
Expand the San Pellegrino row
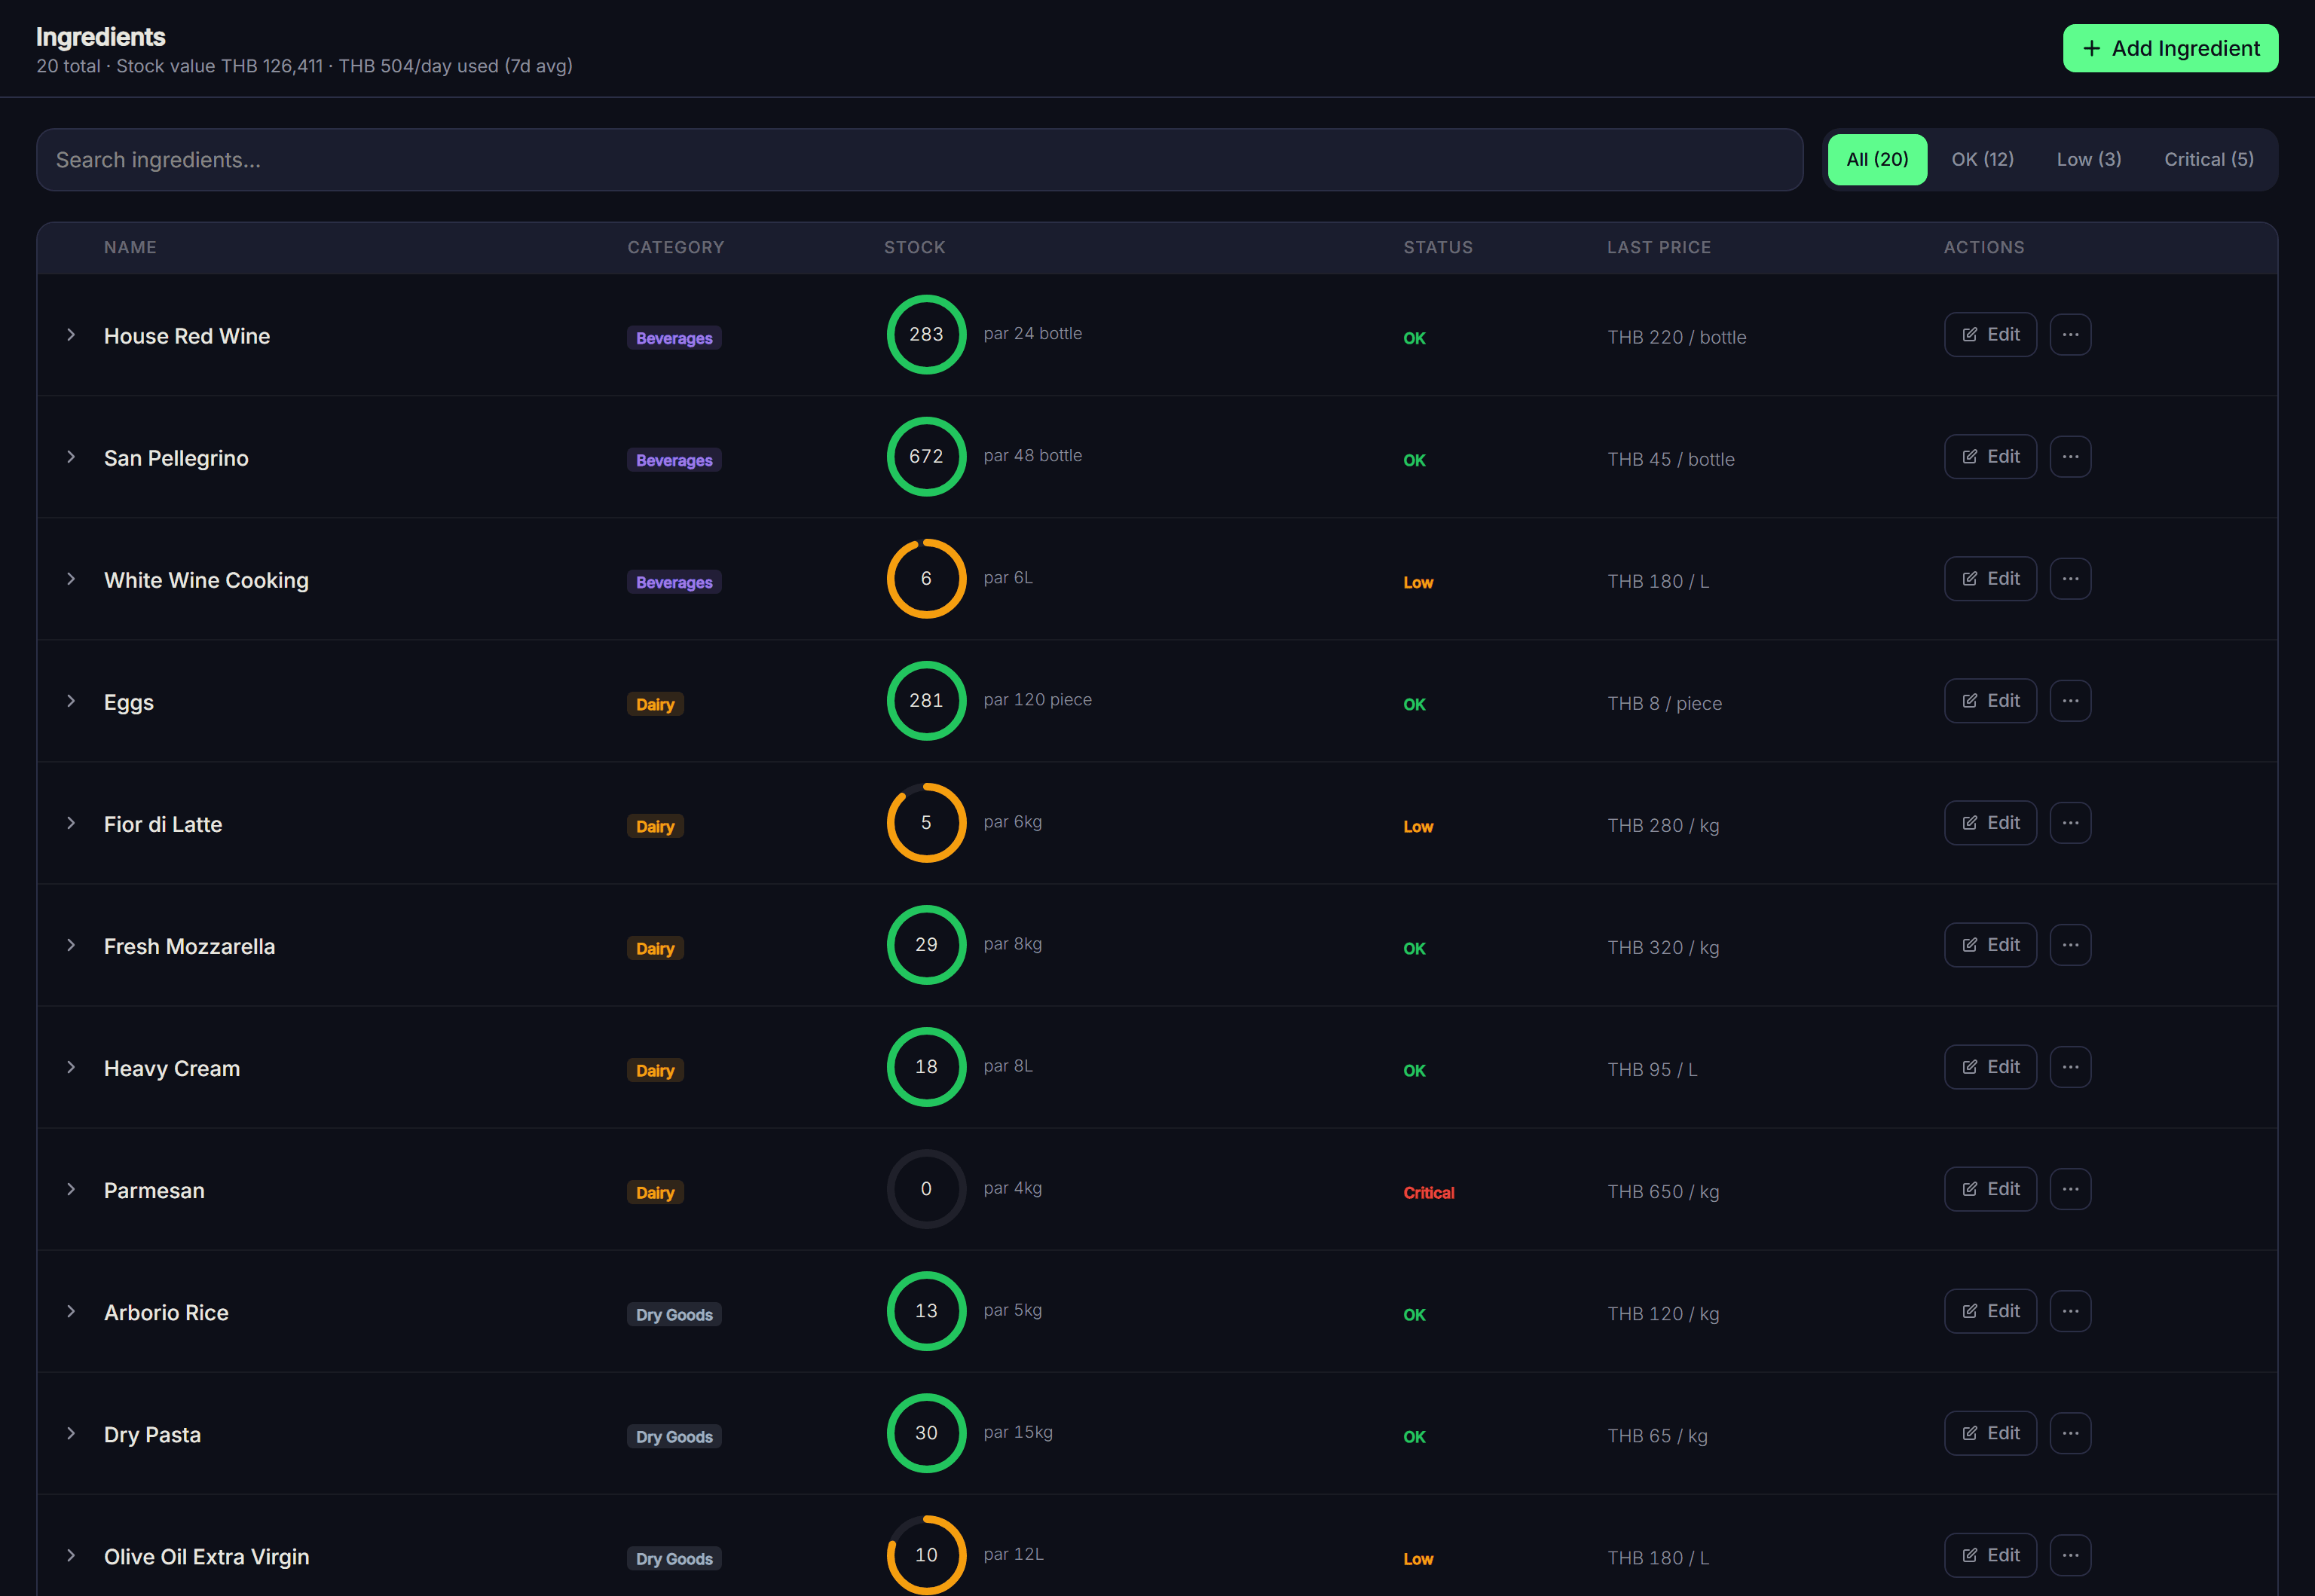[x=71, y=457]
